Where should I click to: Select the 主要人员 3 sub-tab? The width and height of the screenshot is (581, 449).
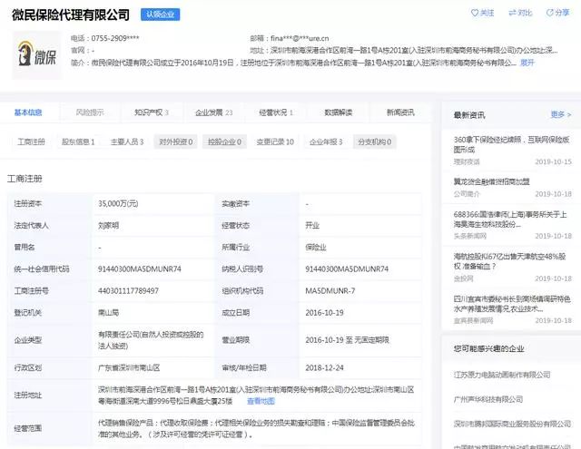(x=127, y=142)
